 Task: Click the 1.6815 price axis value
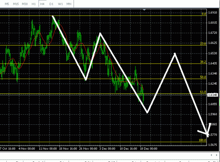tap(213, 23)
